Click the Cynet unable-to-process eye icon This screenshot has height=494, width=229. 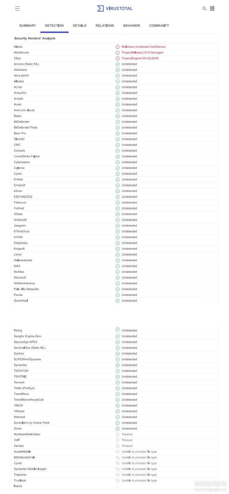coord(117,463)
